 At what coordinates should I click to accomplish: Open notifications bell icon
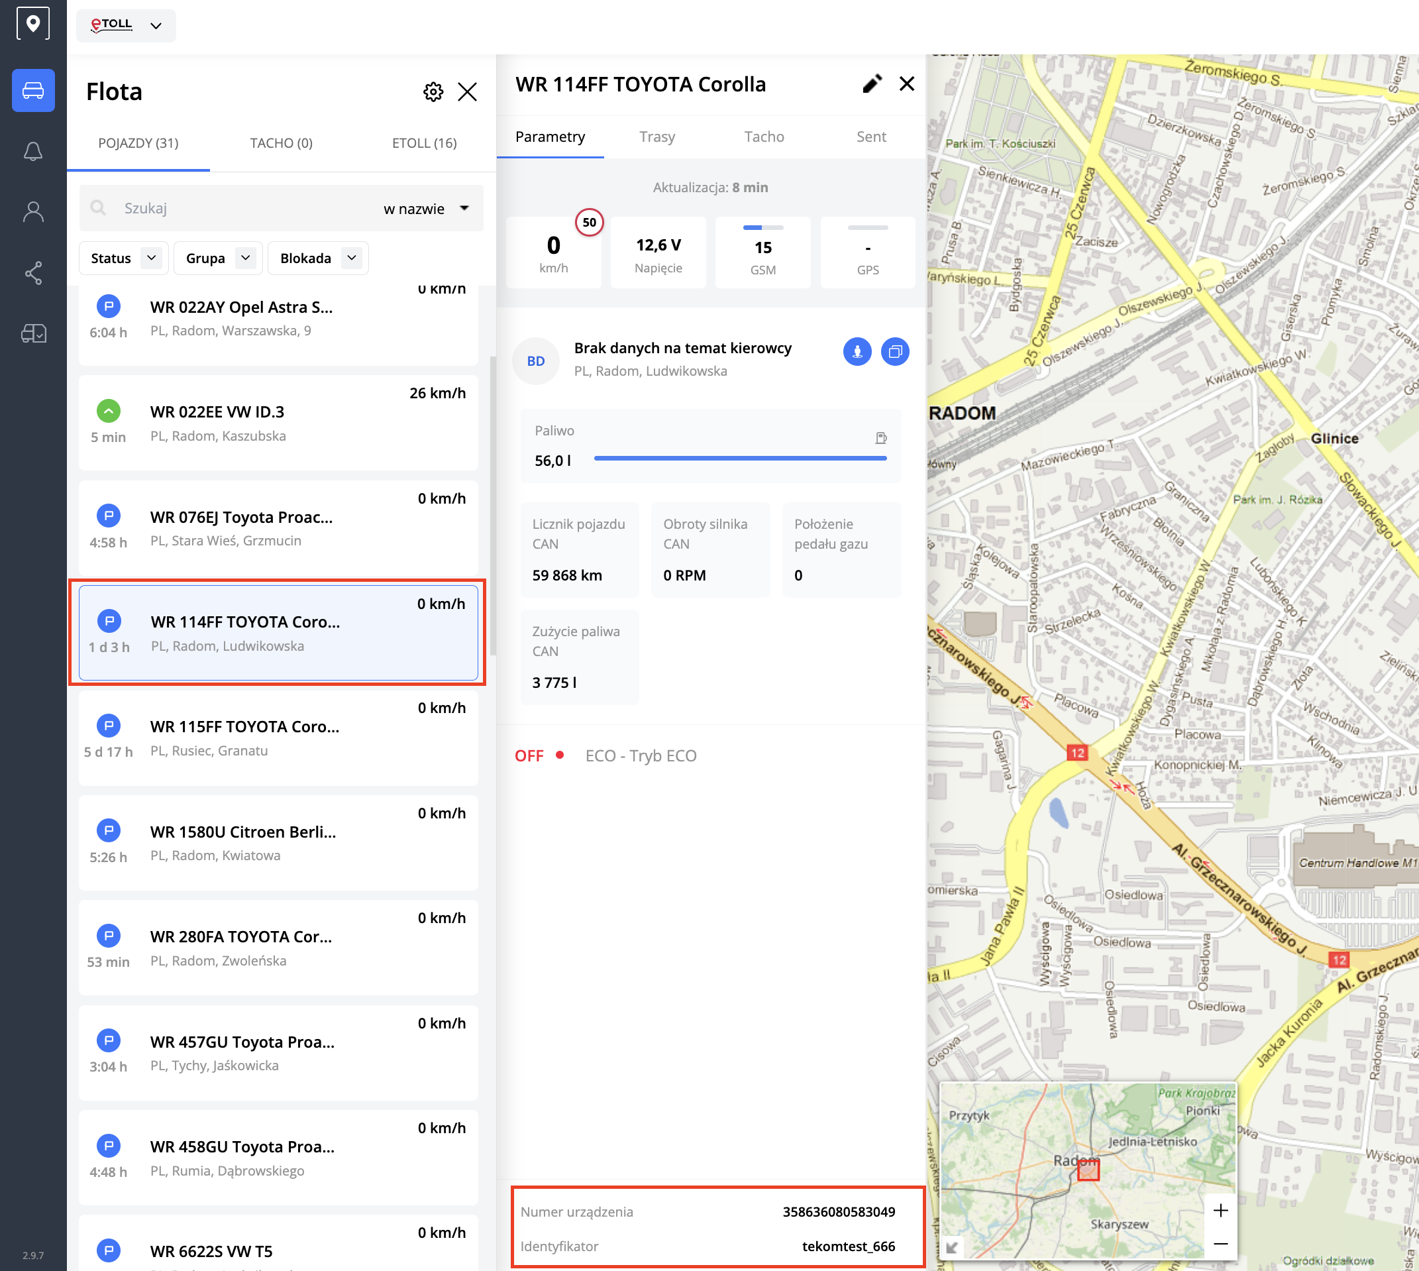[x=33, y=151]
